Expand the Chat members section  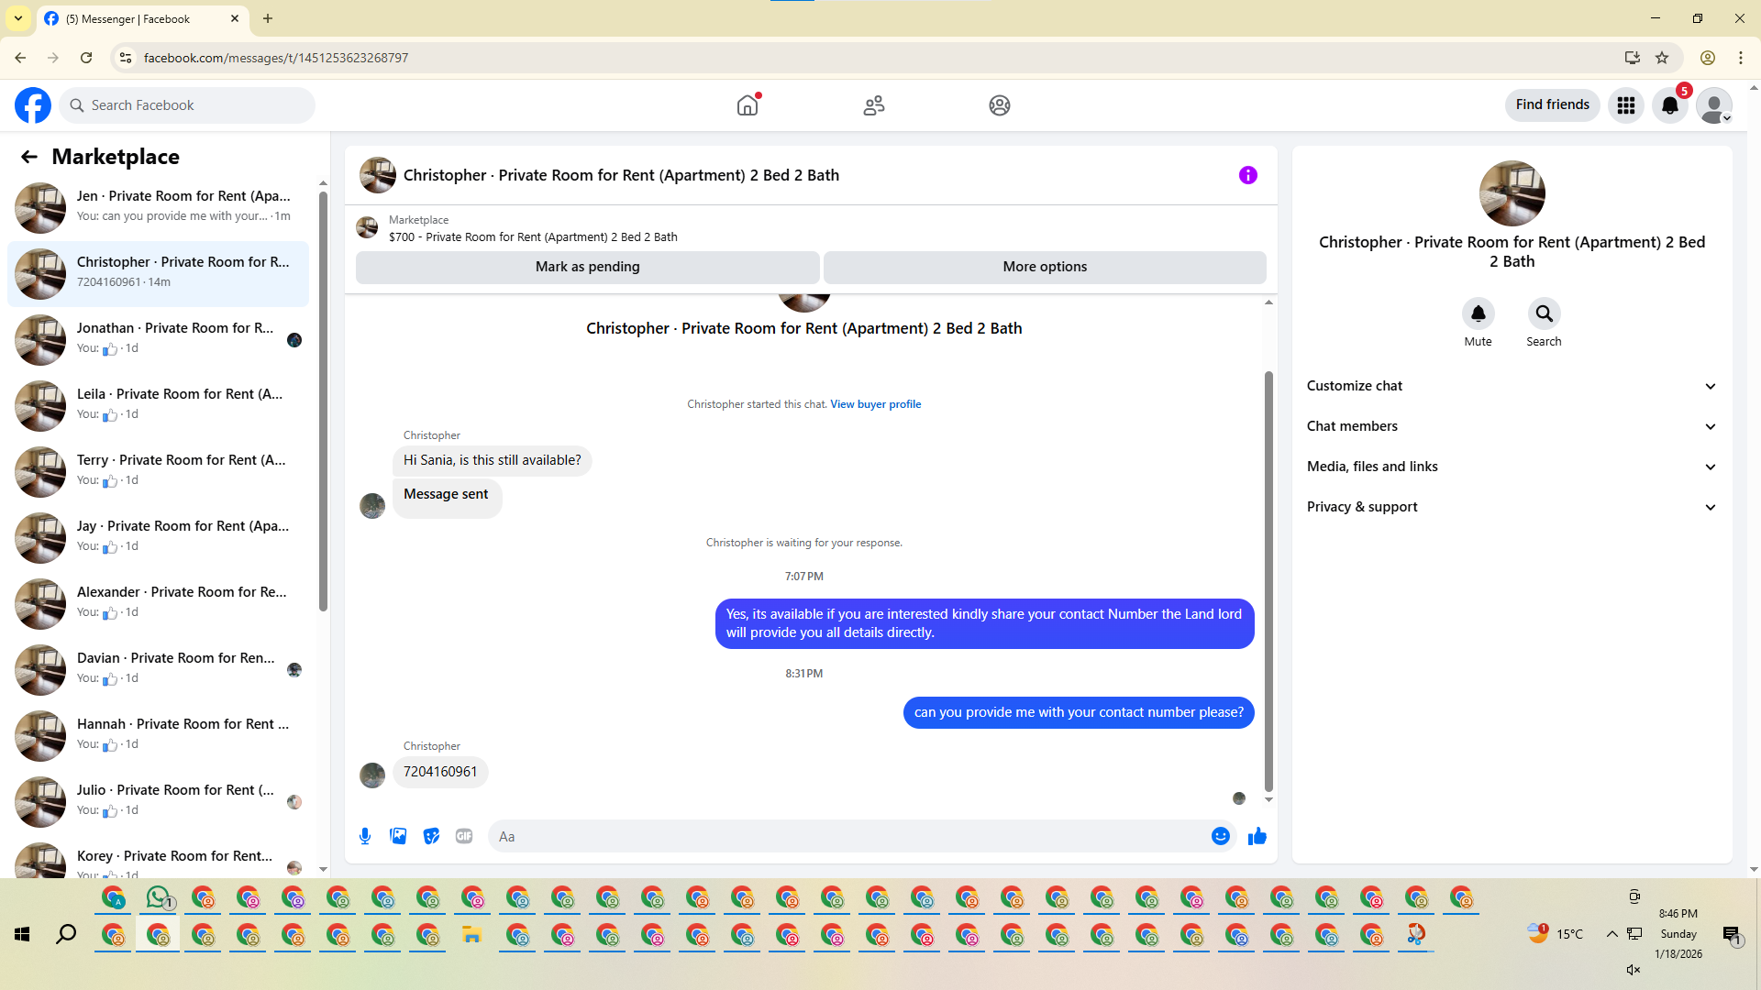point(1511,426)
